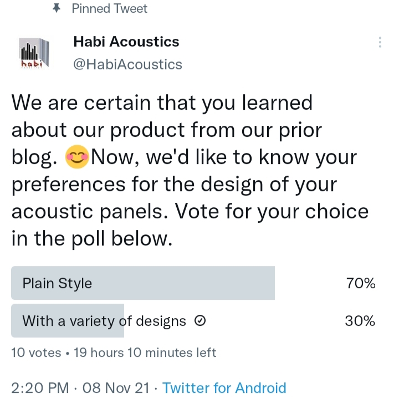
Task: Click the 70% poll result value
Action: 360,284
